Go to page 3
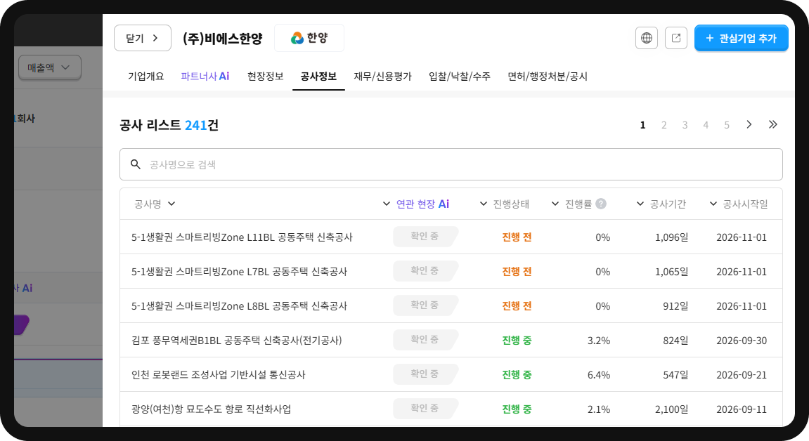Image resolution: width=809 pixels, height=441 pixels. (685, 125)
